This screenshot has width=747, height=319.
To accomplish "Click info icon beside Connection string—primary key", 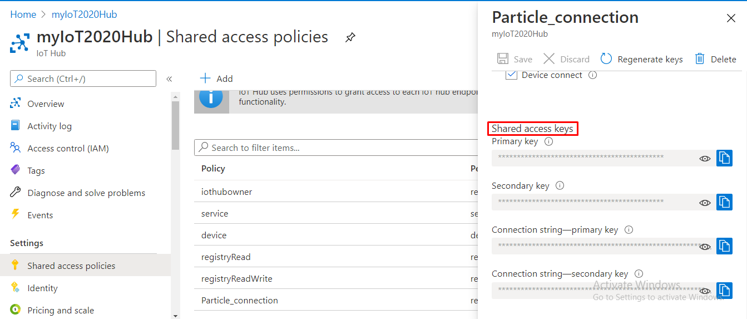I will point(629,229).
